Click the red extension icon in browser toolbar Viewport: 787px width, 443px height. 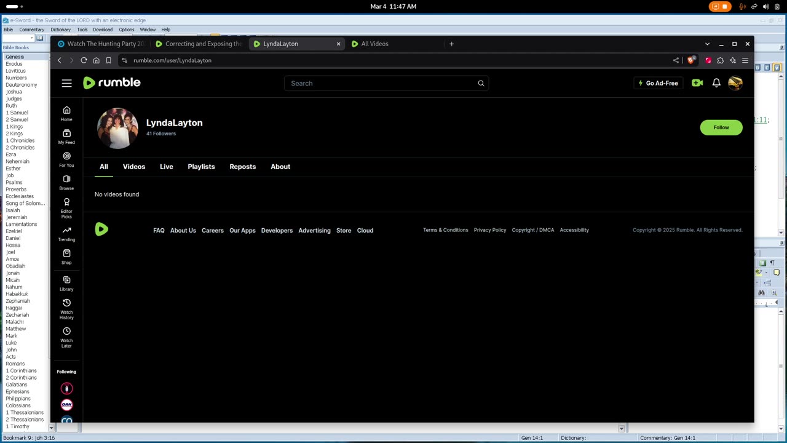(x=708, y=60)
